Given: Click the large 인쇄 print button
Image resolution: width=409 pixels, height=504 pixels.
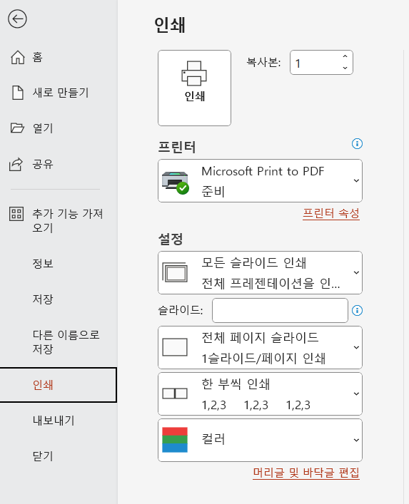Looking at the screenshot, I should (x=194, y=88).
